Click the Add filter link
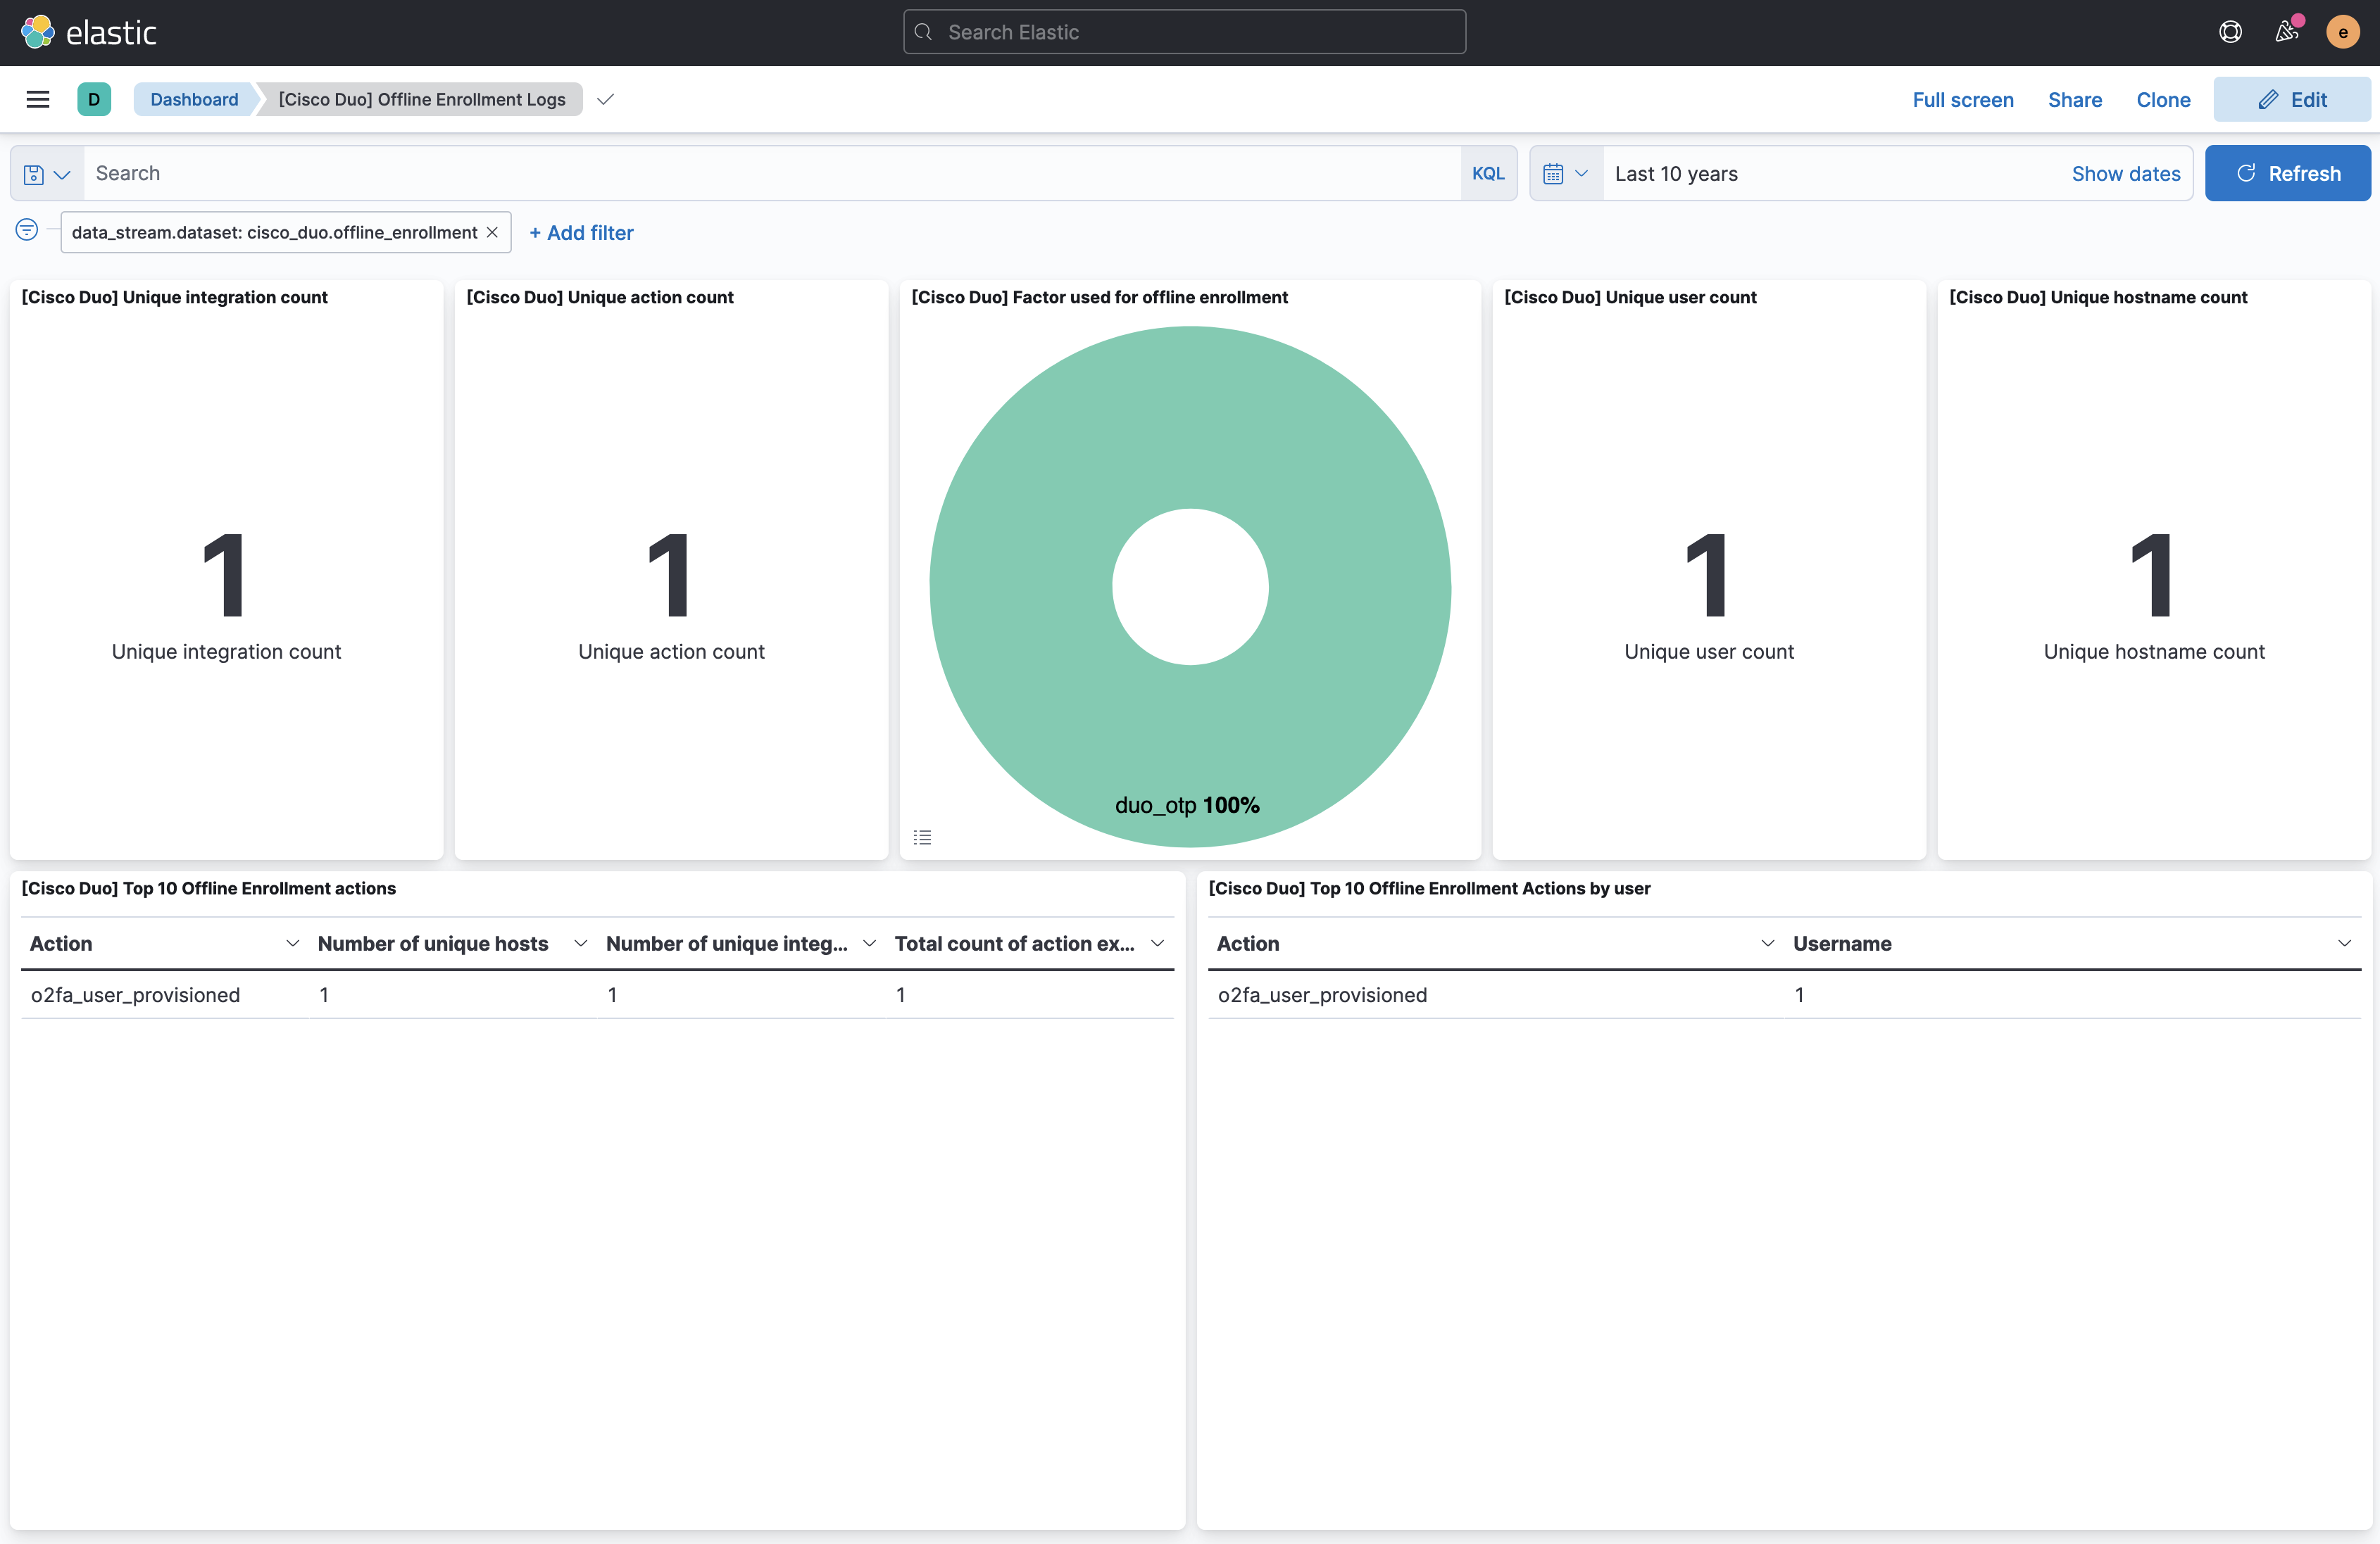 click(581, 232)
